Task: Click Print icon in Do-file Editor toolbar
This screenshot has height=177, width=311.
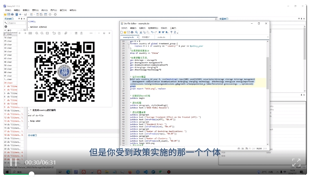Action: pyautogui.click(x=132, y=32)
